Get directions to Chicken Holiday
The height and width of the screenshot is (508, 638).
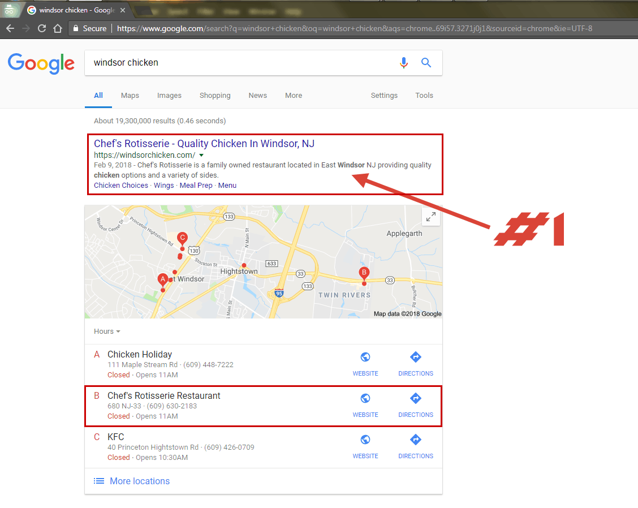[x=415, y=357]
